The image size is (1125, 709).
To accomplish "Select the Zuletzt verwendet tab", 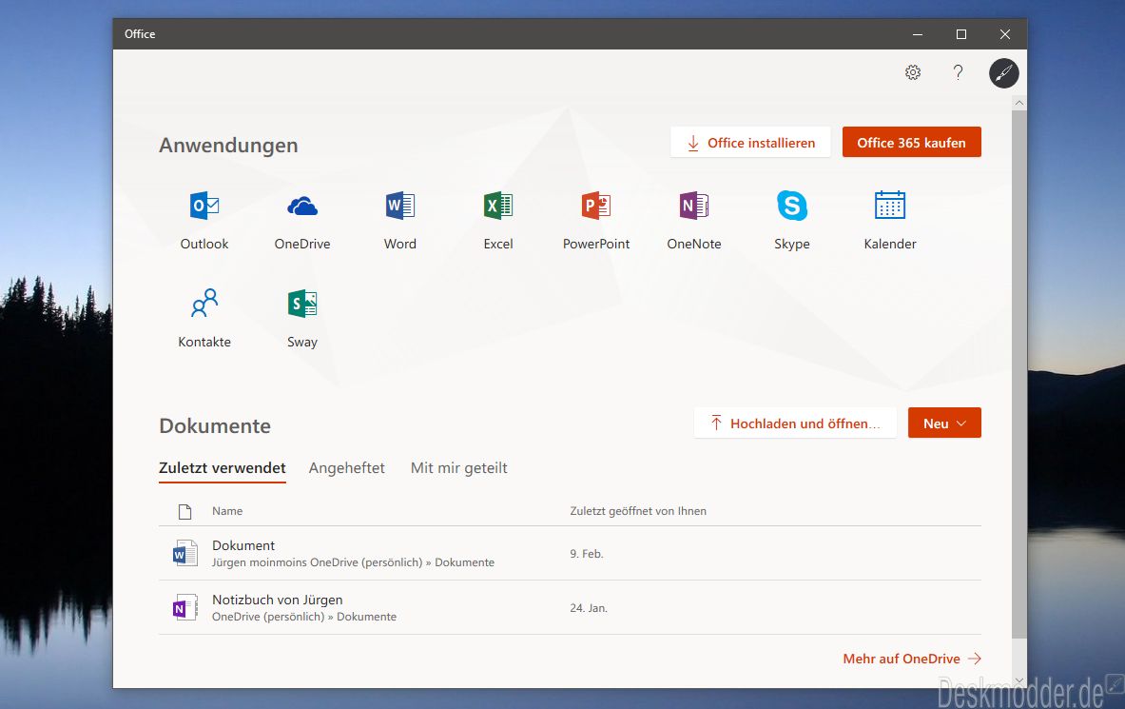I will click(223, 468).
